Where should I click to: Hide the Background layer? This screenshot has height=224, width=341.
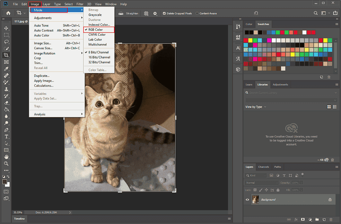tap(247, 199)
